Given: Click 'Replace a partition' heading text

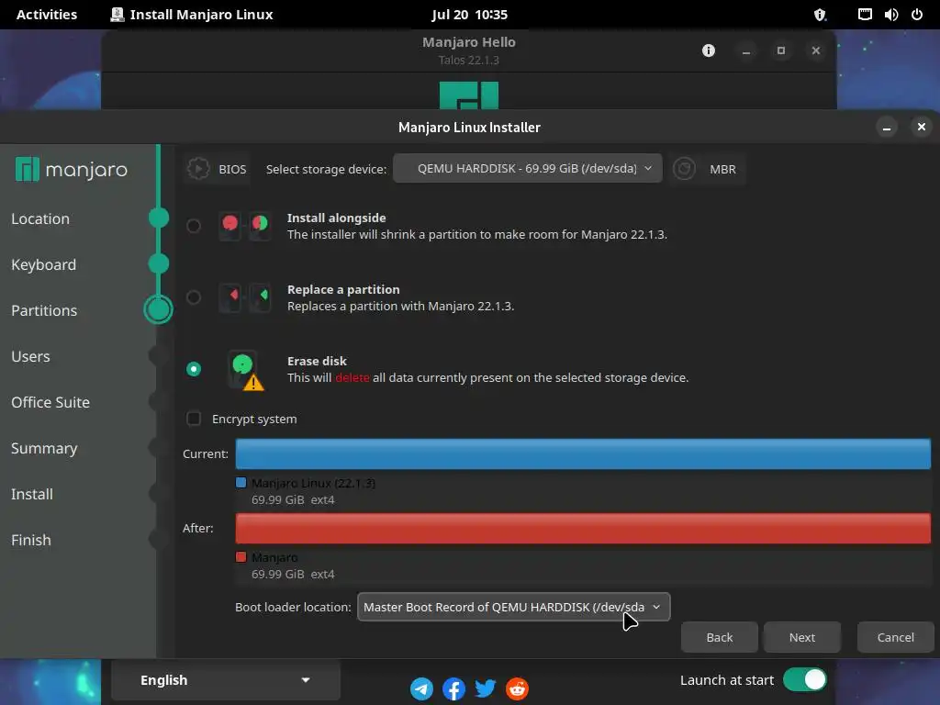Looking at the screenshot, I should click(343, 289).
